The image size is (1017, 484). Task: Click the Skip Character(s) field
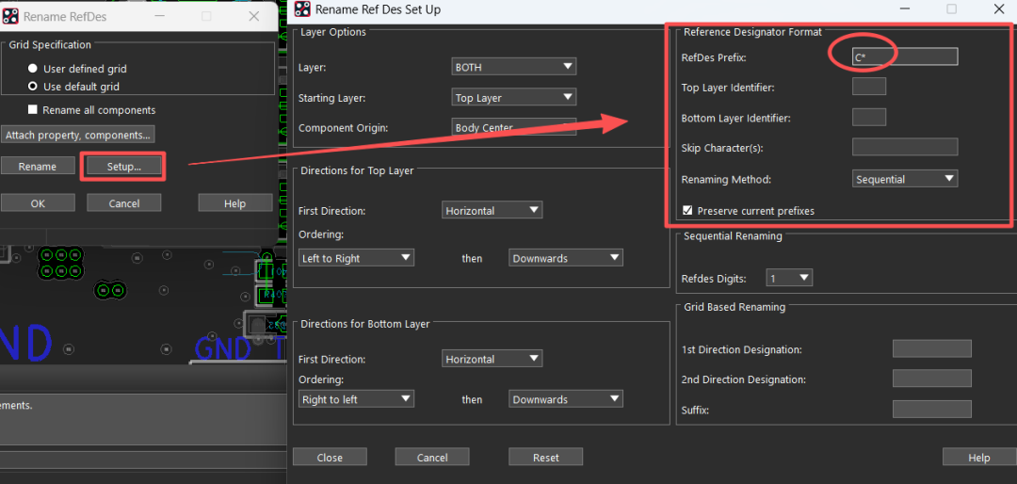(905, 147)
